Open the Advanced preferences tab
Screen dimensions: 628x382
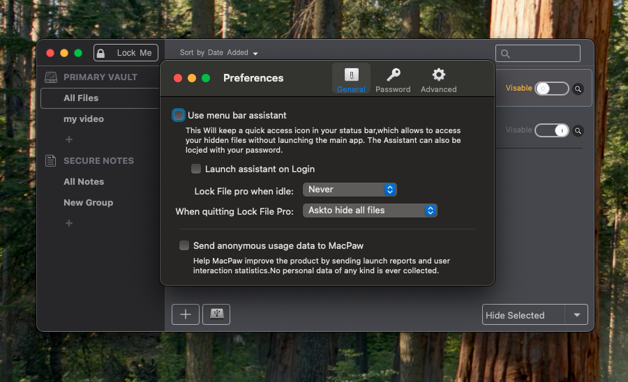click(x=439, y=79)
